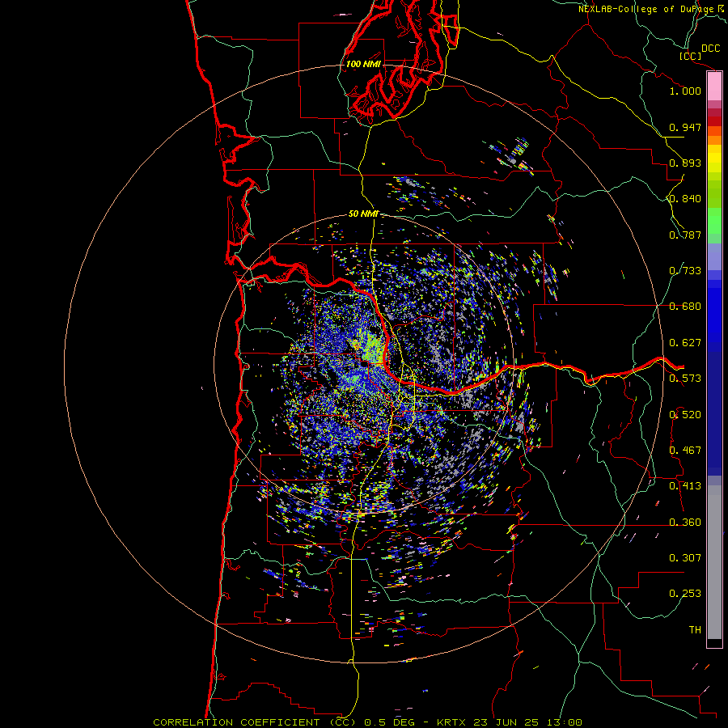The height and width of the screenshot is (728, 728).
Task: Click the CORRELATION COEFFICIENT caption text
Action: click(236, 722)
